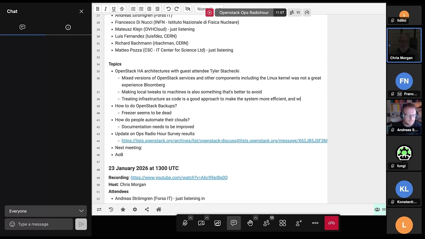Screen dimensions: 425x239
Task: Toggle bold formatting in Etherpad toolbar
Action: 98,9
